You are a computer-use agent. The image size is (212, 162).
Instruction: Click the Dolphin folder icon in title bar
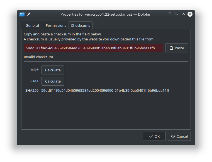pos(22,14)
